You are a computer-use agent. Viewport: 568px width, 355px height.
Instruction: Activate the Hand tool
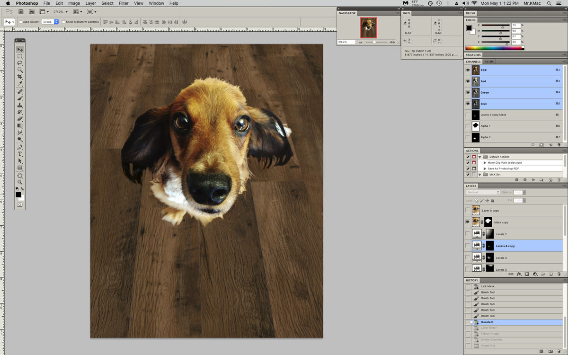pos(20,175)
